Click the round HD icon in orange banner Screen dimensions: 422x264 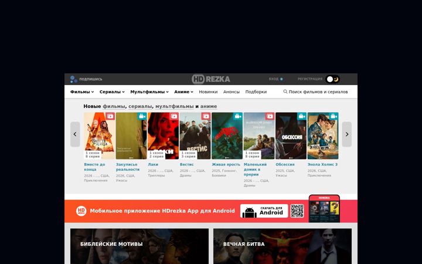point(81,211)
